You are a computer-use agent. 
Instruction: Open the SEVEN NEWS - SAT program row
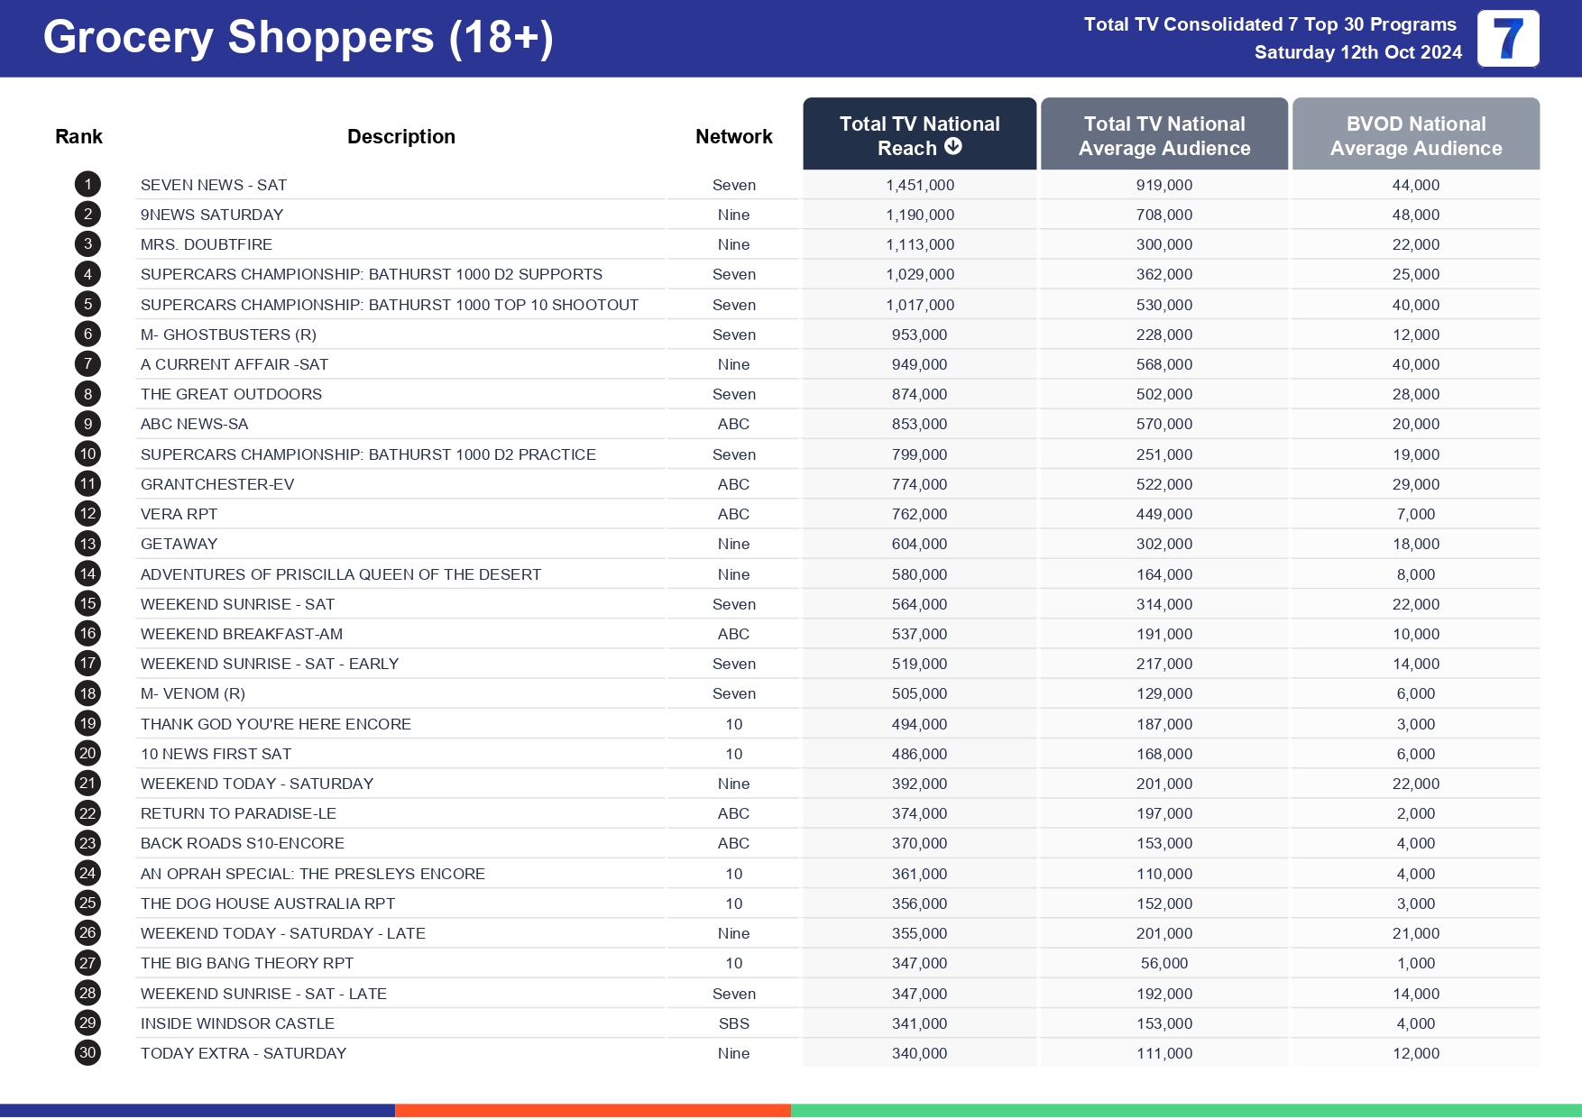click(x=214, y=186)
